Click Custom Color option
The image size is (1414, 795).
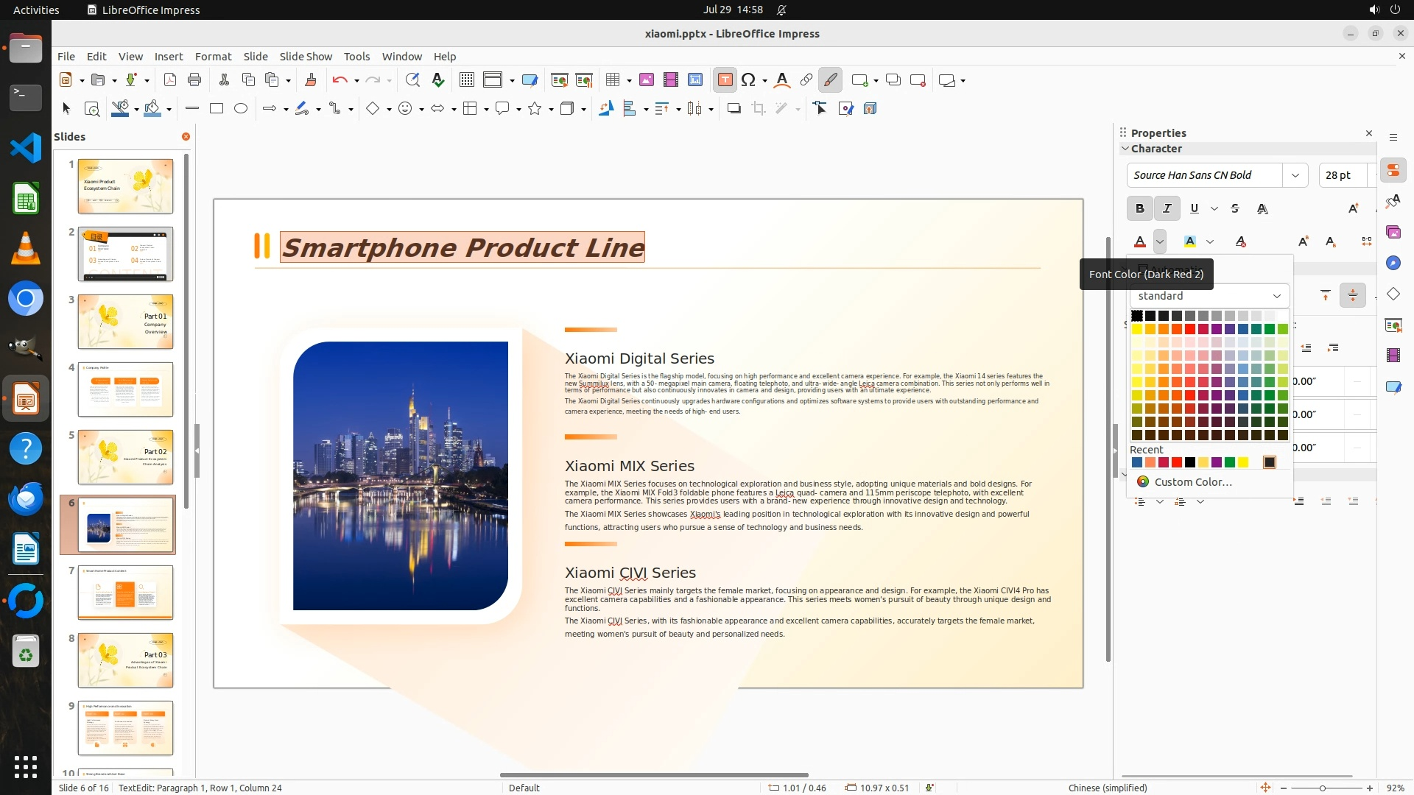tap(1192, 482)
